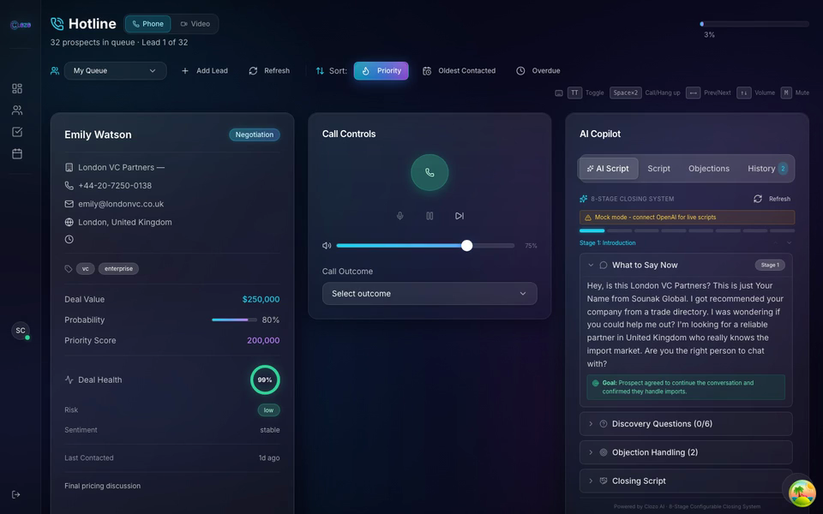This screenshot has width=823, height=514.
Task: Select the contacts icon in left sidebar
Action: coord(19,110)
